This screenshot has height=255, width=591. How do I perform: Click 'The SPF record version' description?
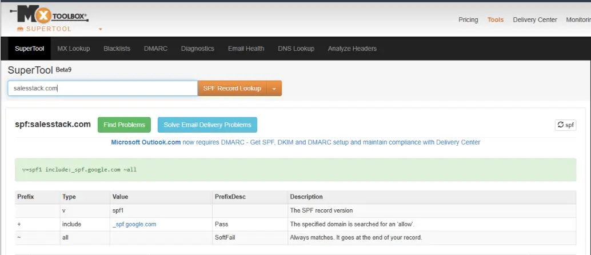click(x=321, y=210)
